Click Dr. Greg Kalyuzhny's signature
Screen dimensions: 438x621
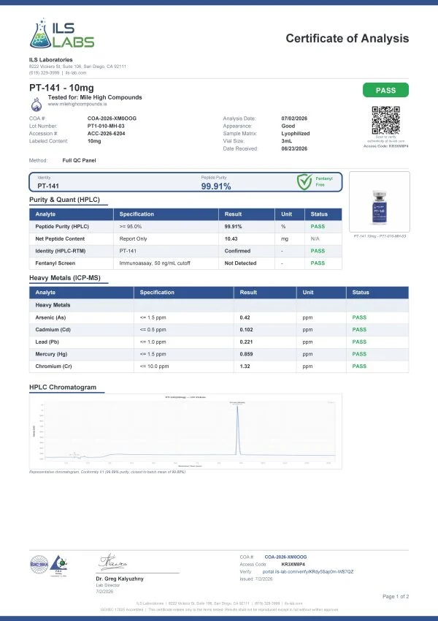[x=112, y=562]
